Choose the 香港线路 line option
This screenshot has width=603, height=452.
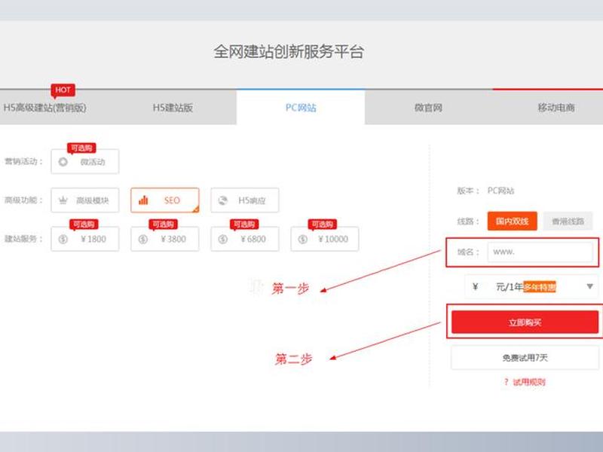click(x=568, y=221)
